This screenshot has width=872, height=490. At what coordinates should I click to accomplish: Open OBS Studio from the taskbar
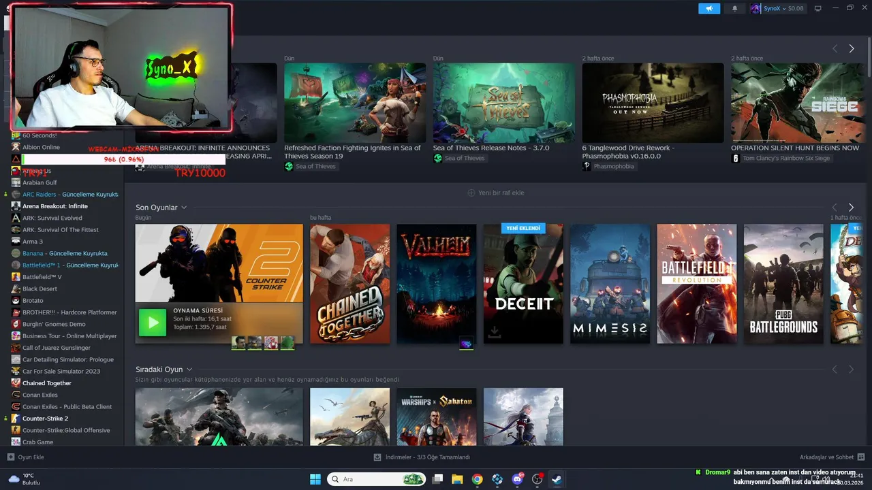(538, 479)
